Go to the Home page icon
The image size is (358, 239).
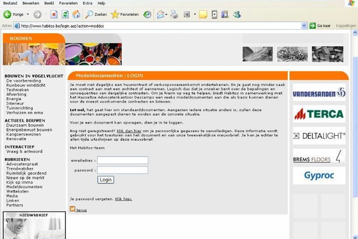click(76, 15)
